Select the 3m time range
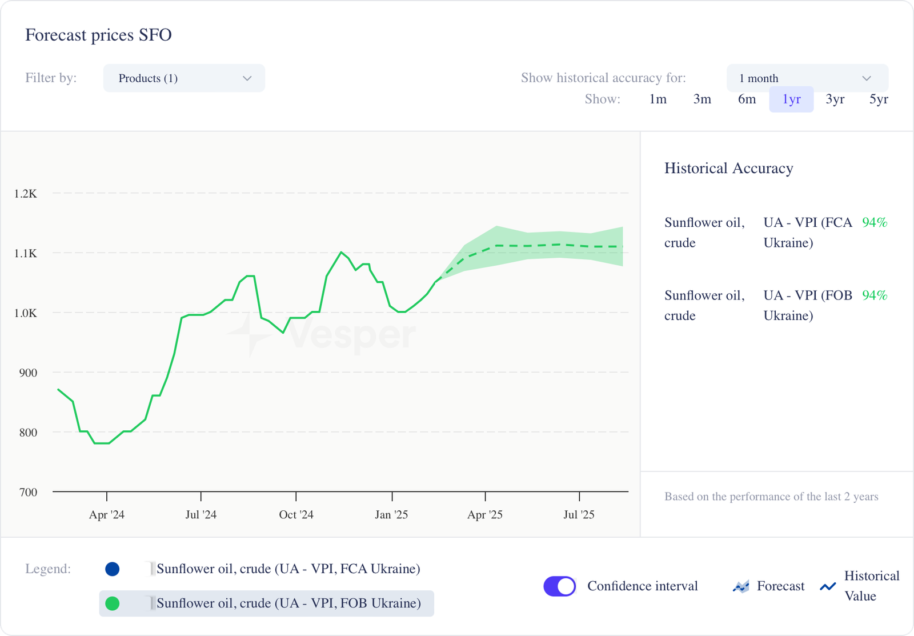This screenshot has width=914, height=636. pyautogui.click(x=702, y=99)
